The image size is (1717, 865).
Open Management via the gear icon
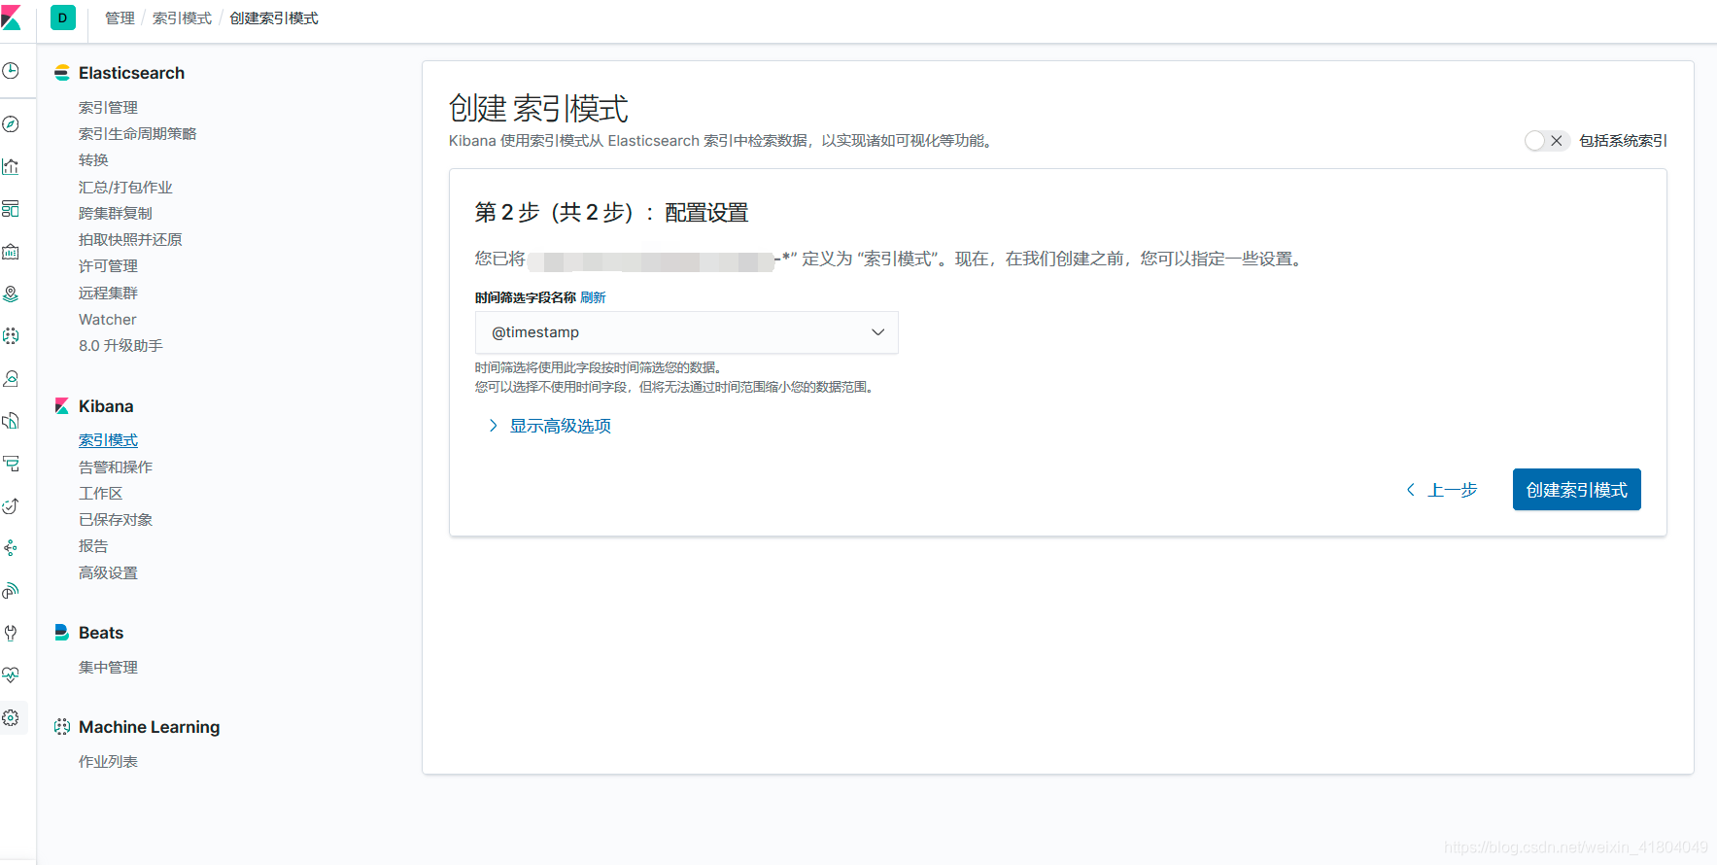click(x=11, y=717)
